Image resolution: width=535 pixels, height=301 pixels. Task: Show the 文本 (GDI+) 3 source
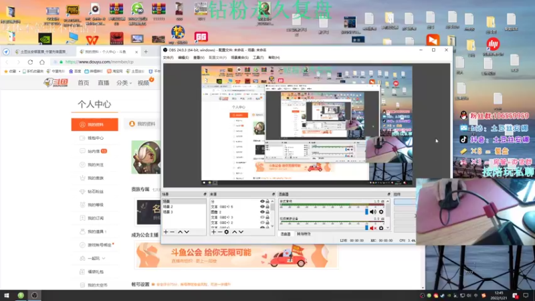coord(262,217)
